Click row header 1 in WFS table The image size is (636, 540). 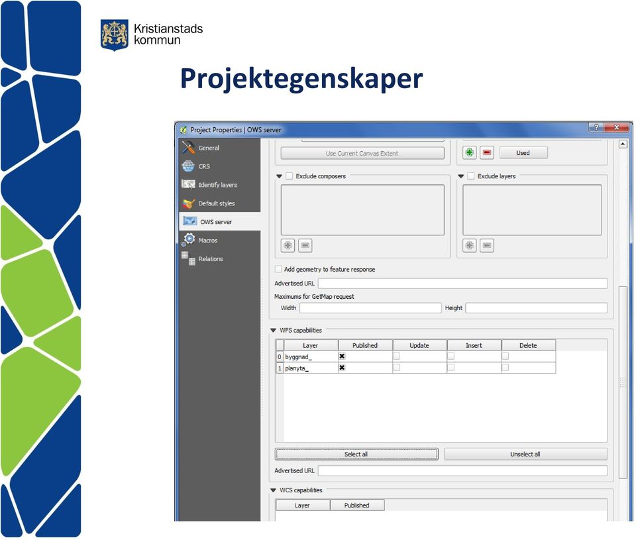pos(280,368)
